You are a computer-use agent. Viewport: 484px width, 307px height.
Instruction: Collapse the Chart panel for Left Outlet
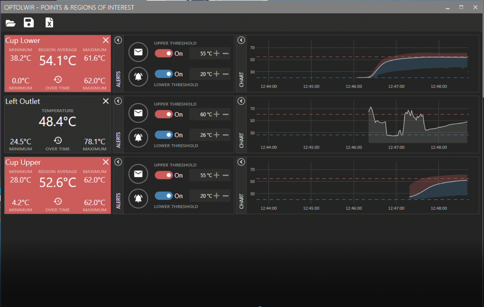point(241,101)
